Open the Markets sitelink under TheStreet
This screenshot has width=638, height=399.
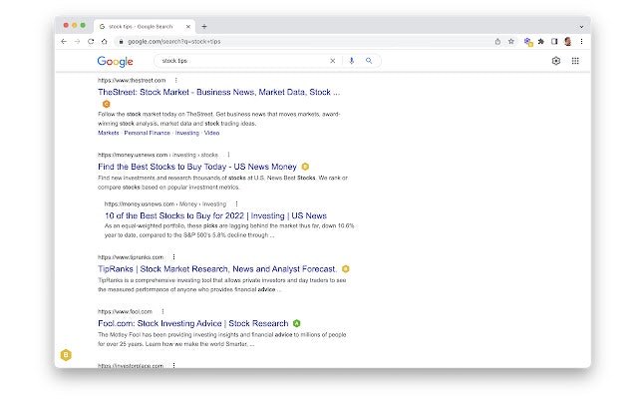(109, 133)
